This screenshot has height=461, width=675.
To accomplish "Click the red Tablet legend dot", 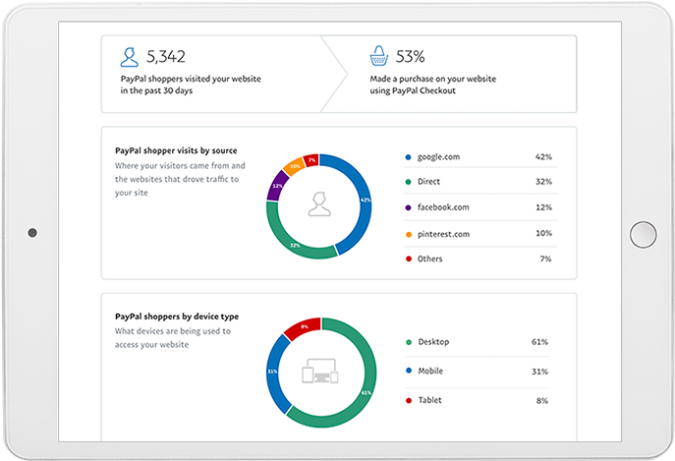I will 409,400.
